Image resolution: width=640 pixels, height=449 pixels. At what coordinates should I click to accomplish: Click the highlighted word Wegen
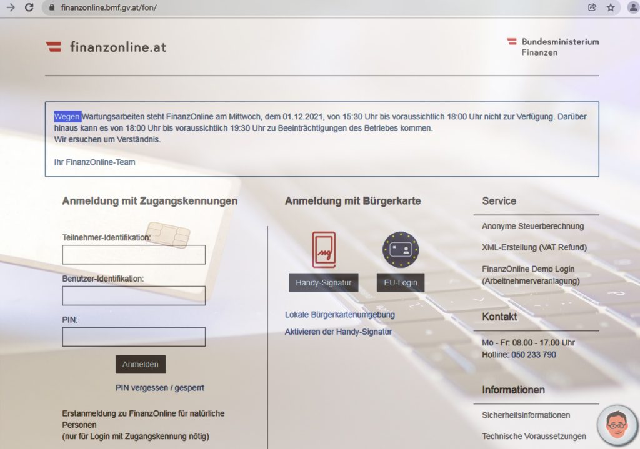(x=67, y=117)
